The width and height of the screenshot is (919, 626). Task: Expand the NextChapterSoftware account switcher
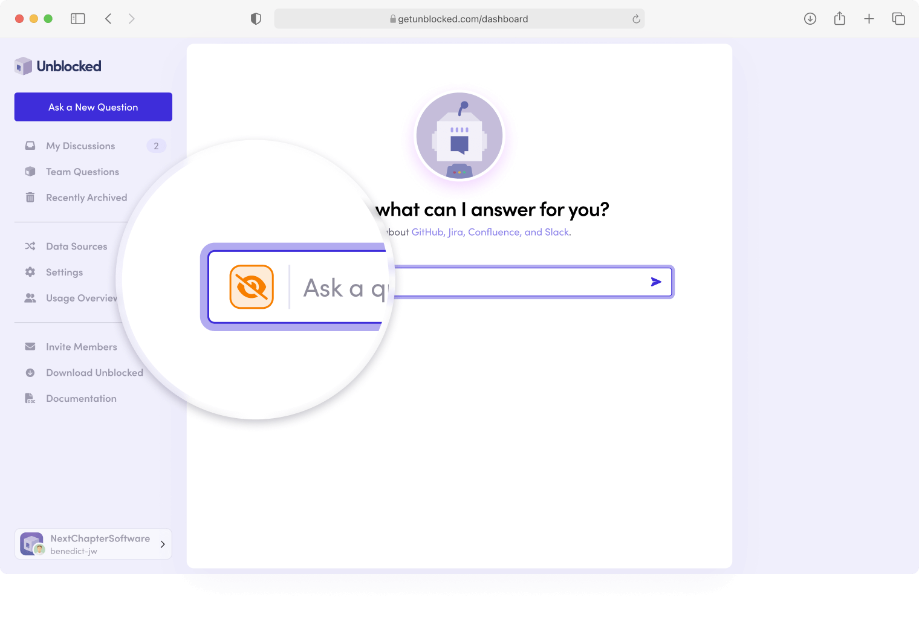pos(93,544)
